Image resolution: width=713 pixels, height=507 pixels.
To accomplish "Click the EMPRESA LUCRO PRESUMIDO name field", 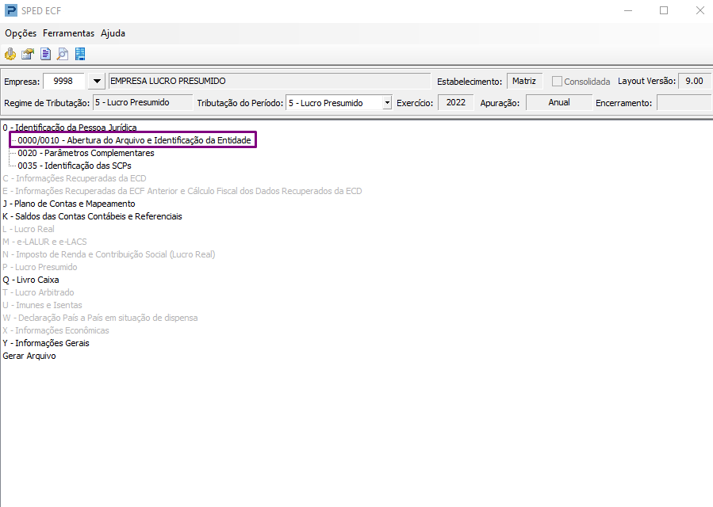I will (x=270, y=82).
